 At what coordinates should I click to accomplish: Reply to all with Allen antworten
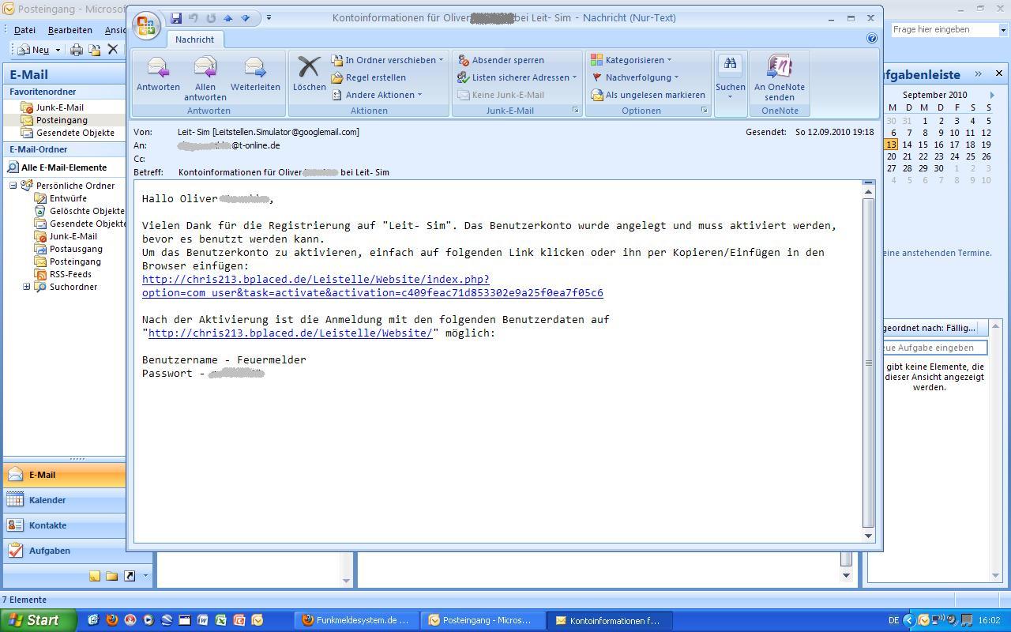pyautogui.click(x=205, y=77)
